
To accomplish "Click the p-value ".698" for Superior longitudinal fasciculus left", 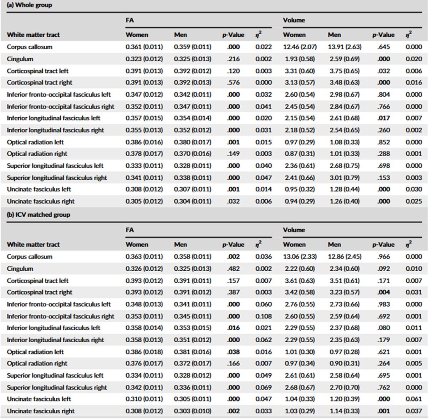I will coord(384,166).
